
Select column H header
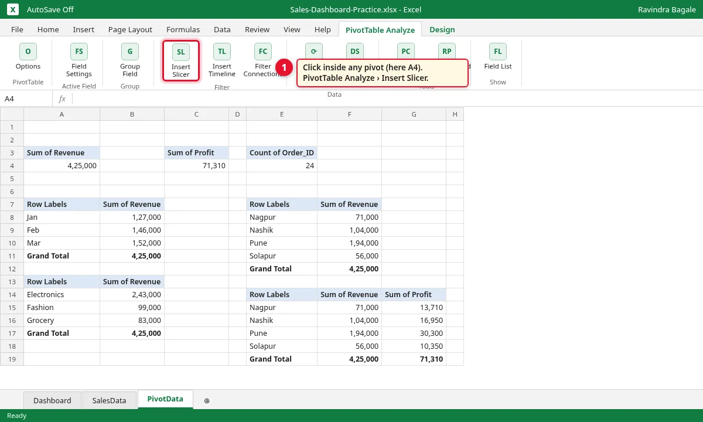(455, 114)
